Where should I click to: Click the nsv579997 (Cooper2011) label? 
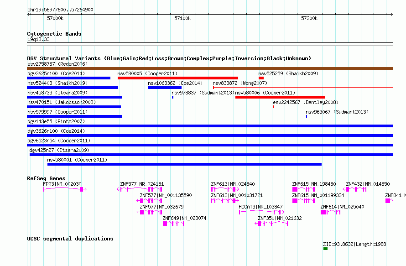point(57,112)
